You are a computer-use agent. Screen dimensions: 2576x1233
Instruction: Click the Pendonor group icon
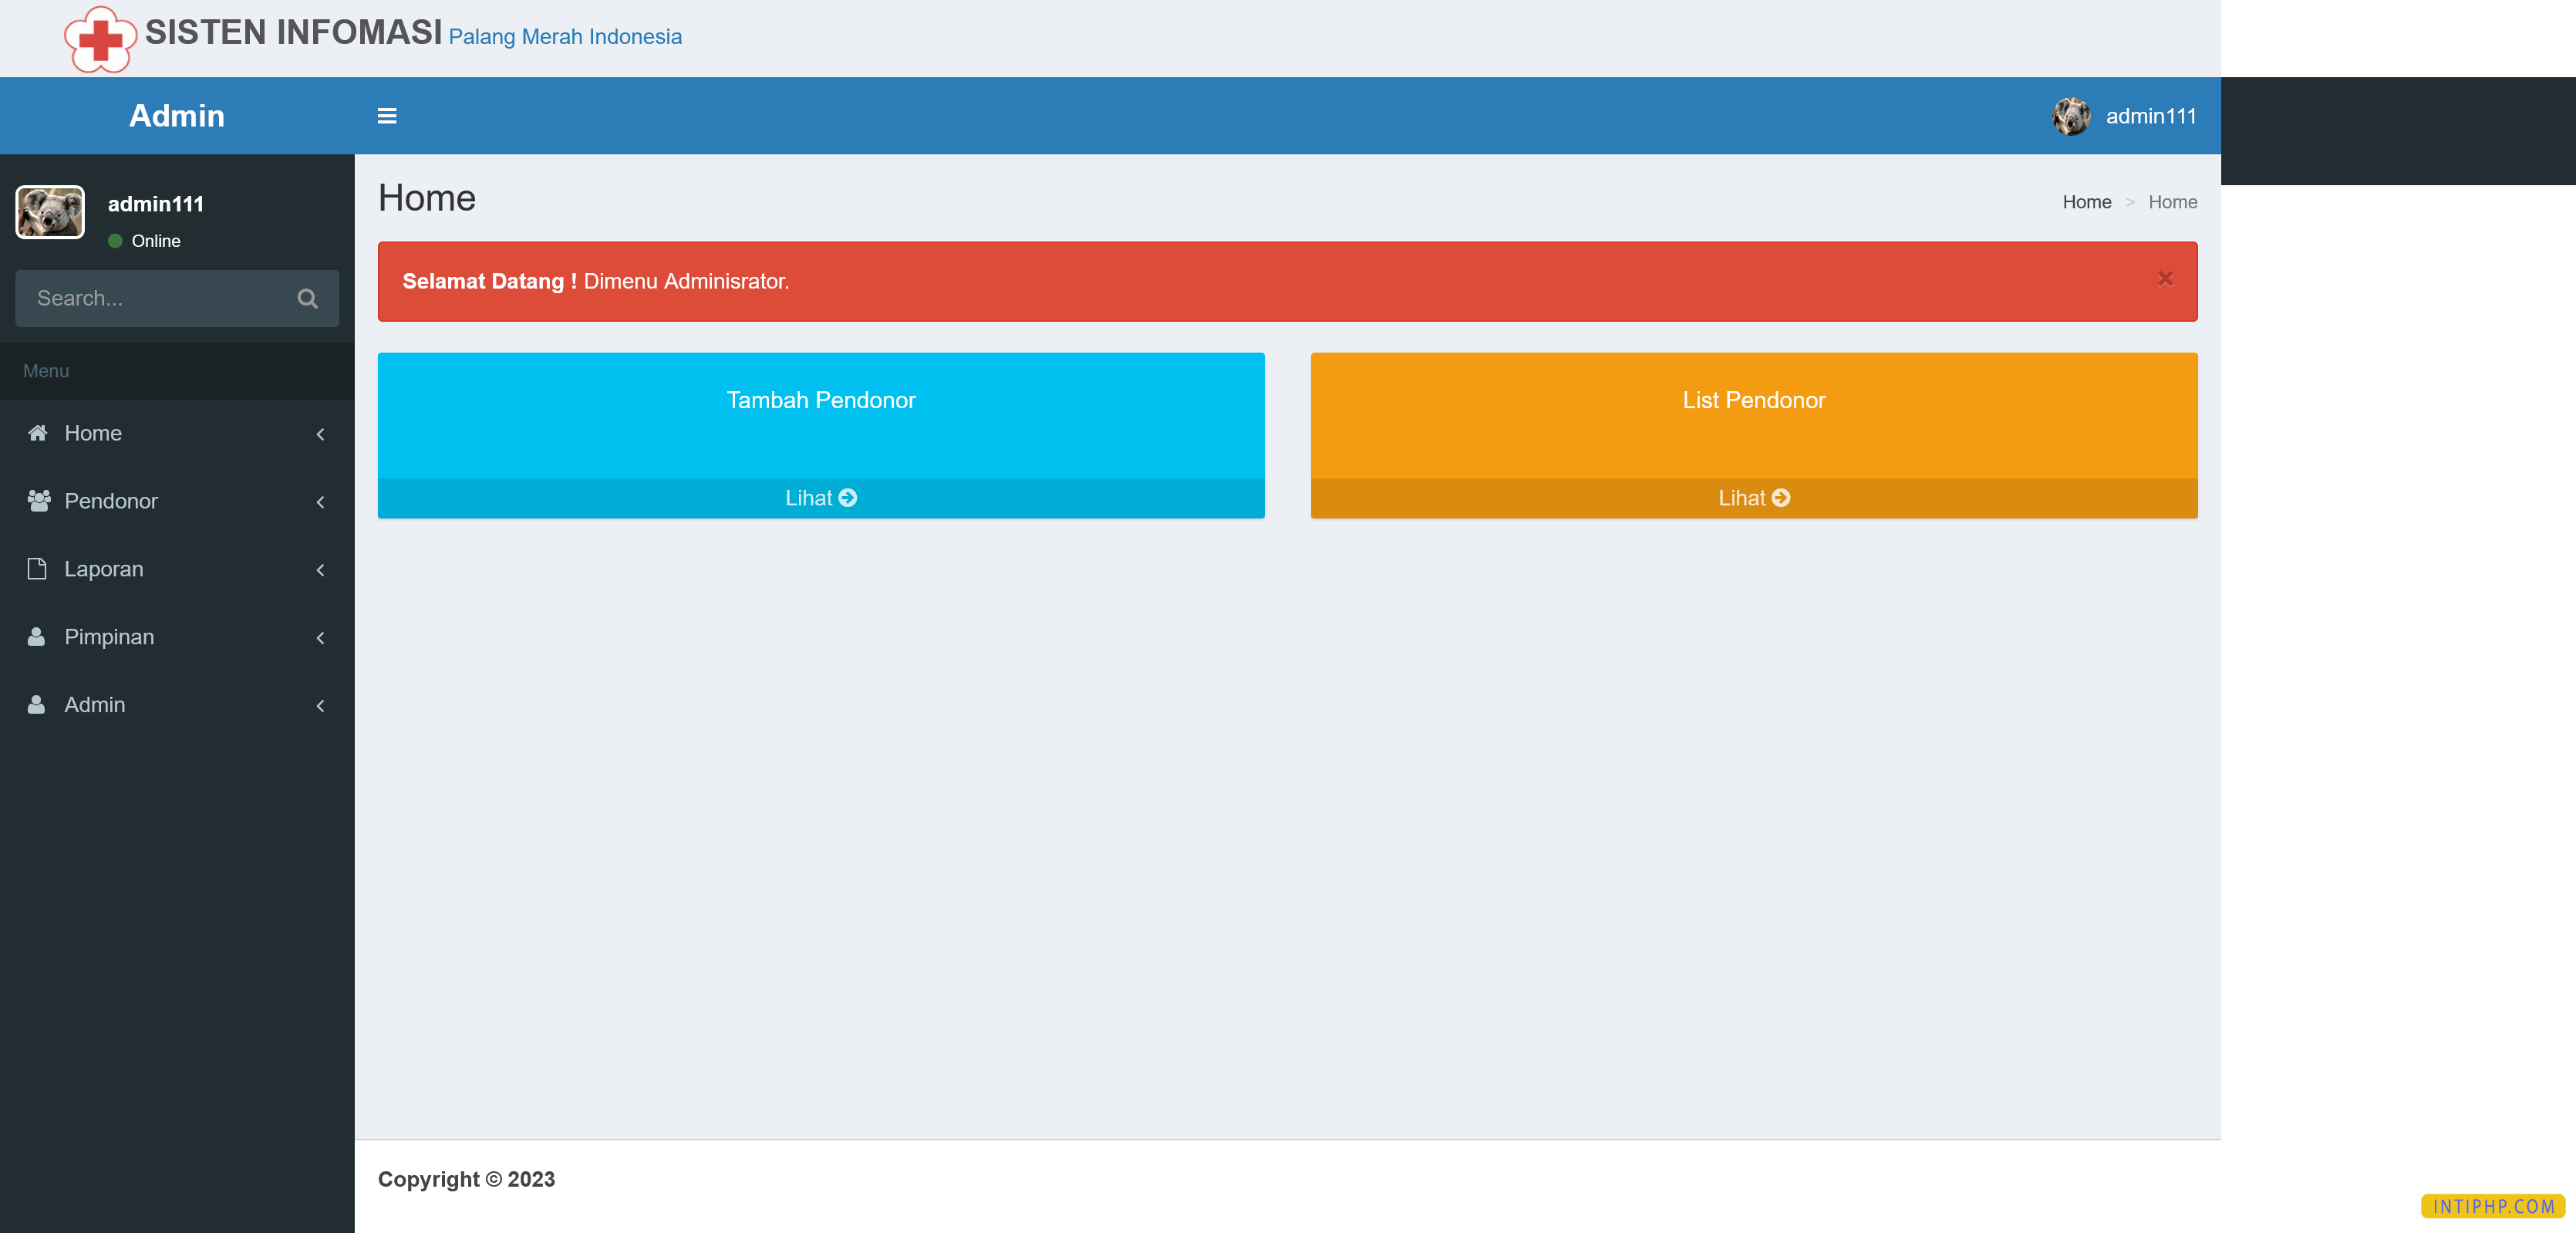coord(38,501)
